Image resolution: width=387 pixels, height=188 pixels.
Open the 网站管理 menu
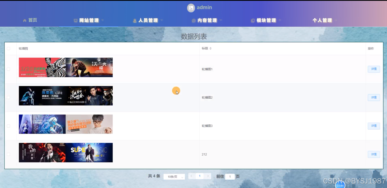coord(89,20)
